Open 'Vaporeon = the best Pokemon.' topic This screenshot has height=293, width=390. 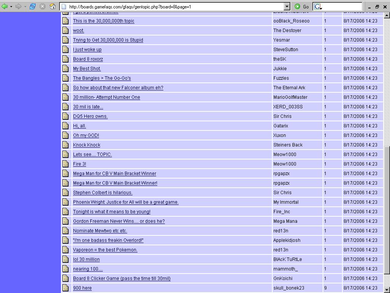[105, 250]
